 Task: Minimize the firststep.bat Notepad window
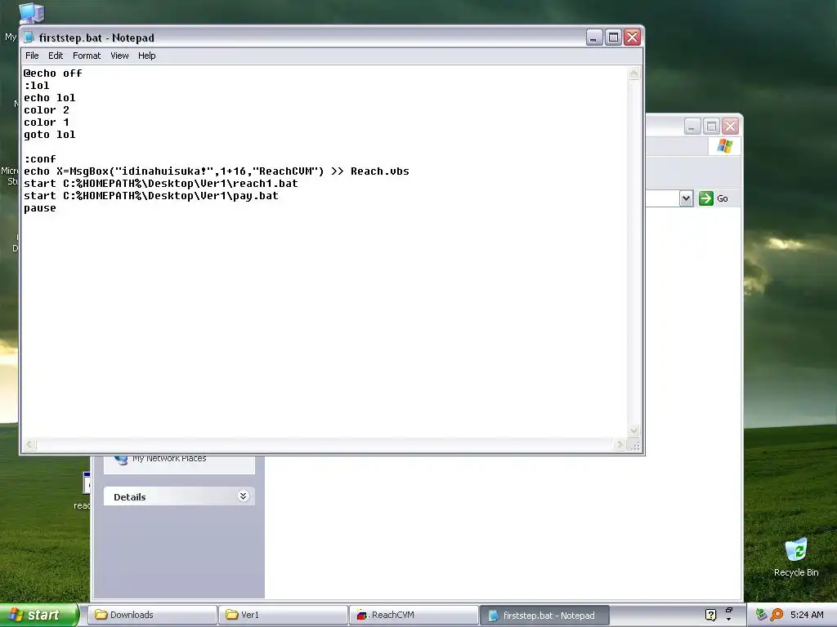pyautogui.click(x=594, y=38)
